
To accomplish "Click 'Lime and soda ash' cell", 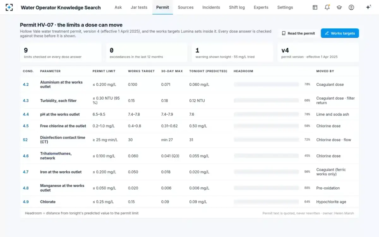I will 333,114.
